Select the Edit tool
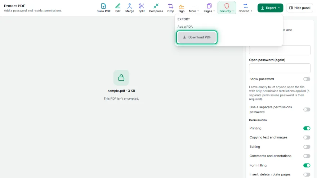 point(118,8)
